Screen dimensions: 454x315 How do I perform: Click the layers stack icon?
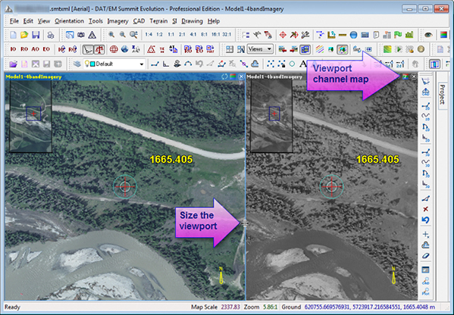point(77,64)
